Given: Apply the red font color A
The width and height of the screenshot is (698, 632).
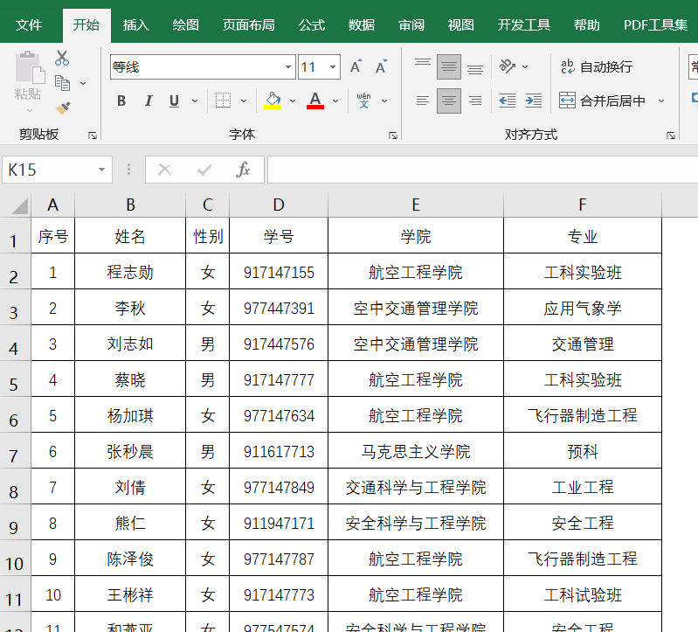Looking at the screenshot, I should tap(315, 101).
